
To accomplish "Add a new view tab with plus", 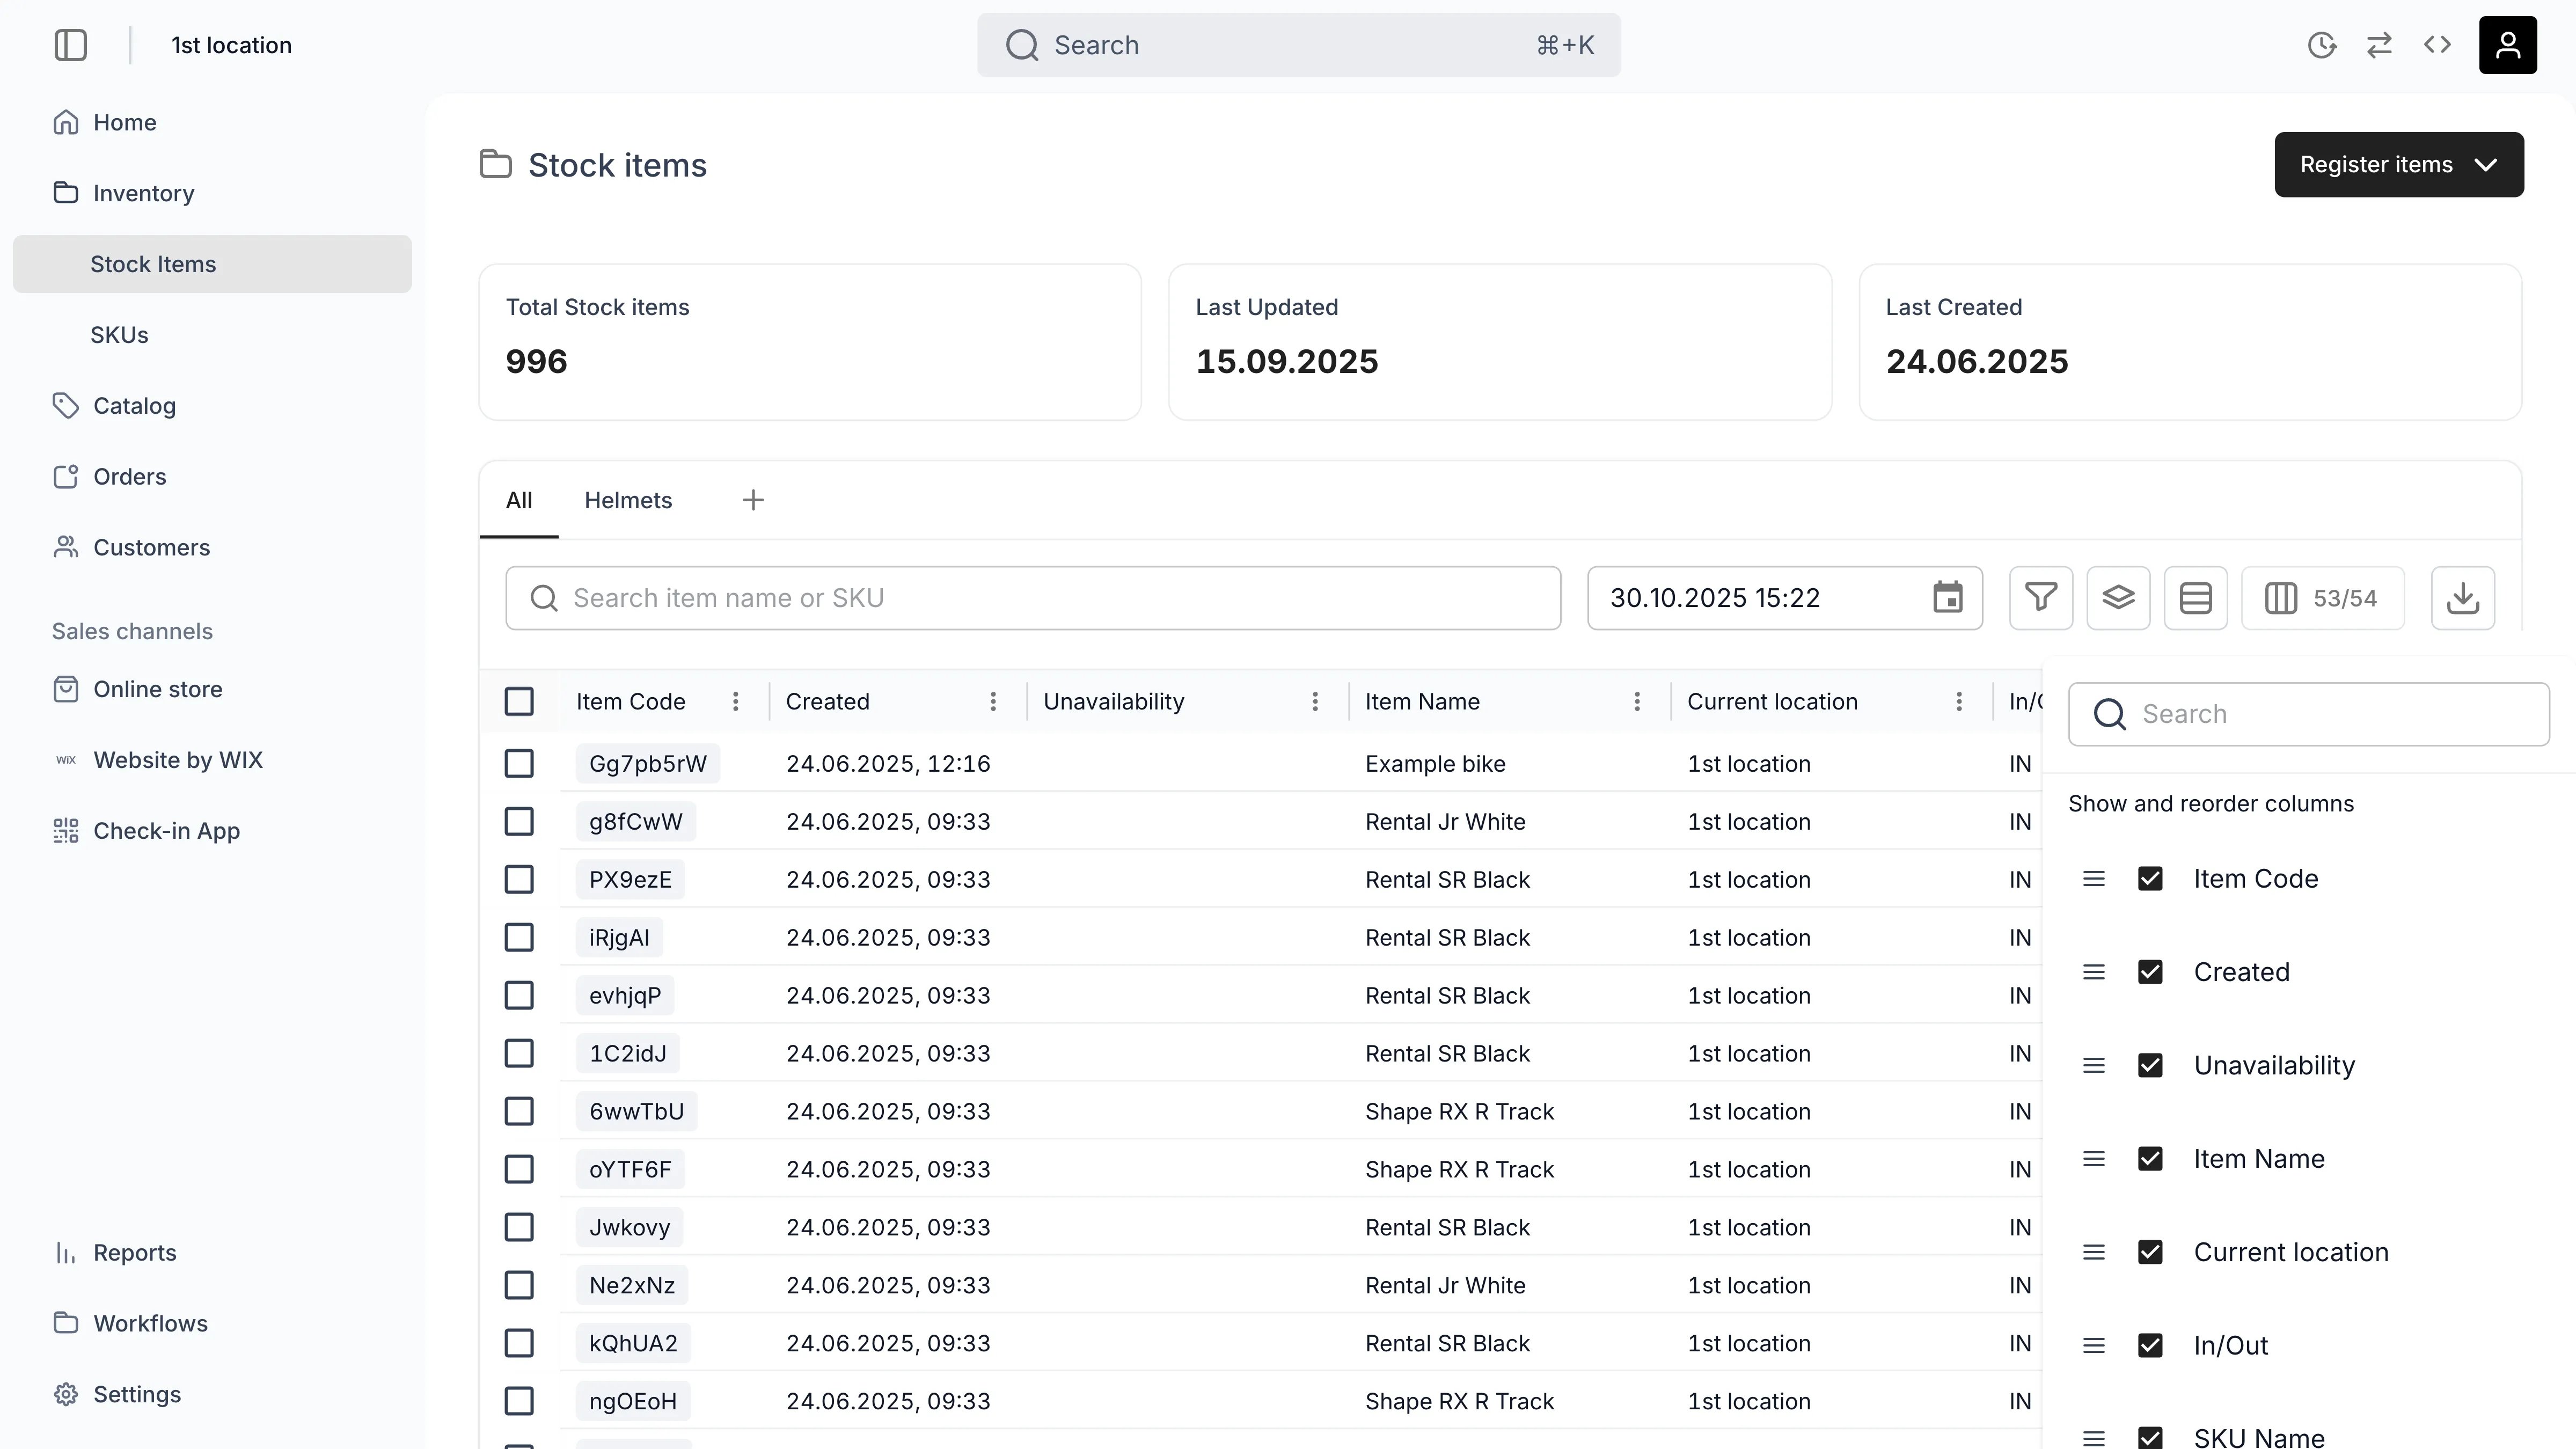I will (753, 500).
